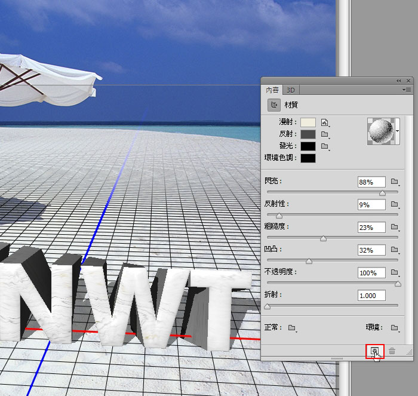Open the 發光 texture folder icon
418x396 pixels.
point(325,146)
